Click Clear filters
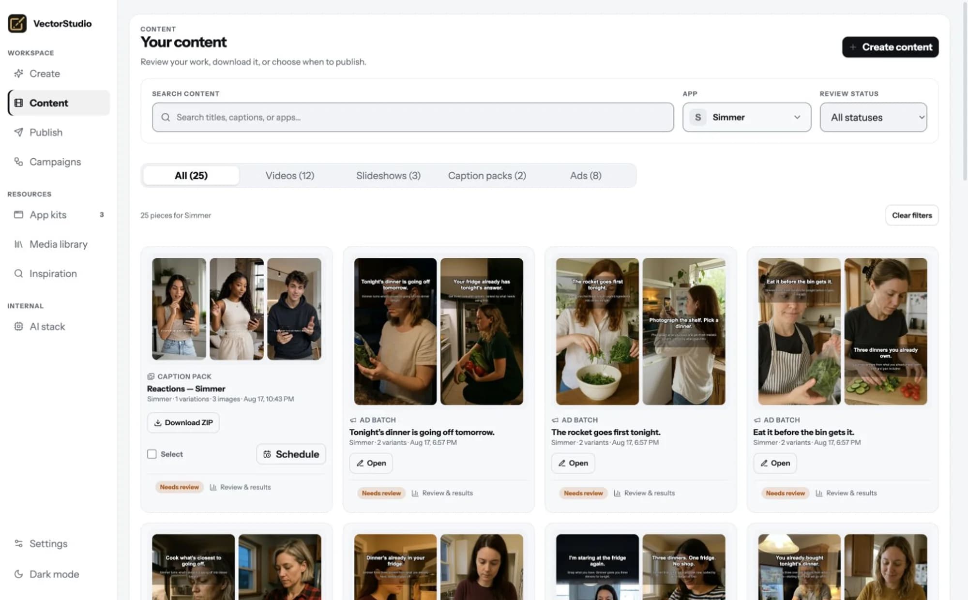 (x=912, y=215)
